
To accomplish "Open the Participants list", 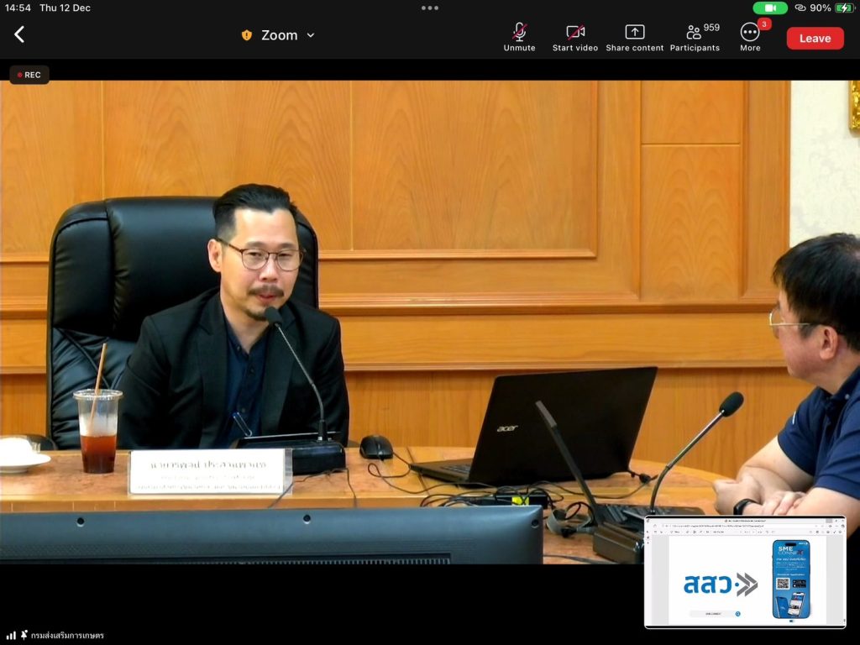I will [x=695, y=37].
